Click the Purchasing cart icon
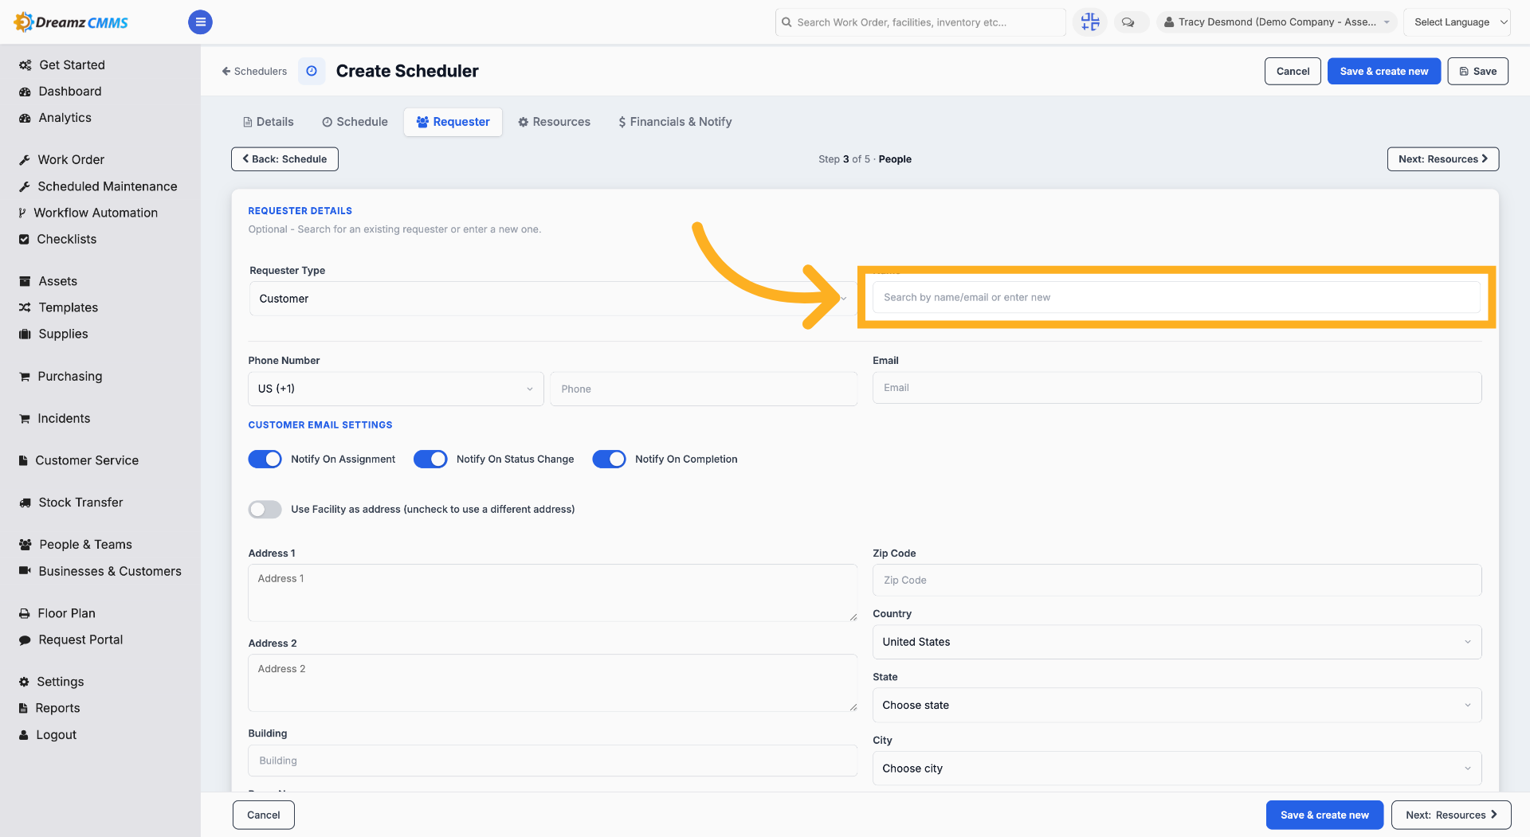The image size is (1530, 837). click(25, 377)
